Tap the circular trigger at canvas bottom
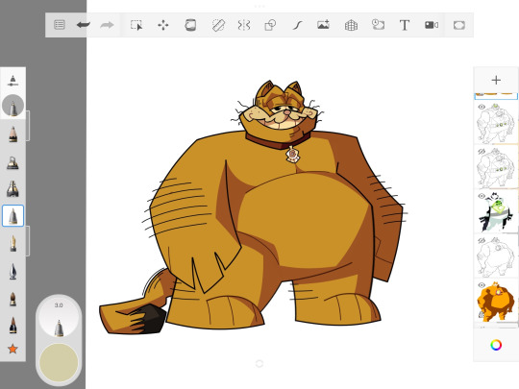 point(259,363)
